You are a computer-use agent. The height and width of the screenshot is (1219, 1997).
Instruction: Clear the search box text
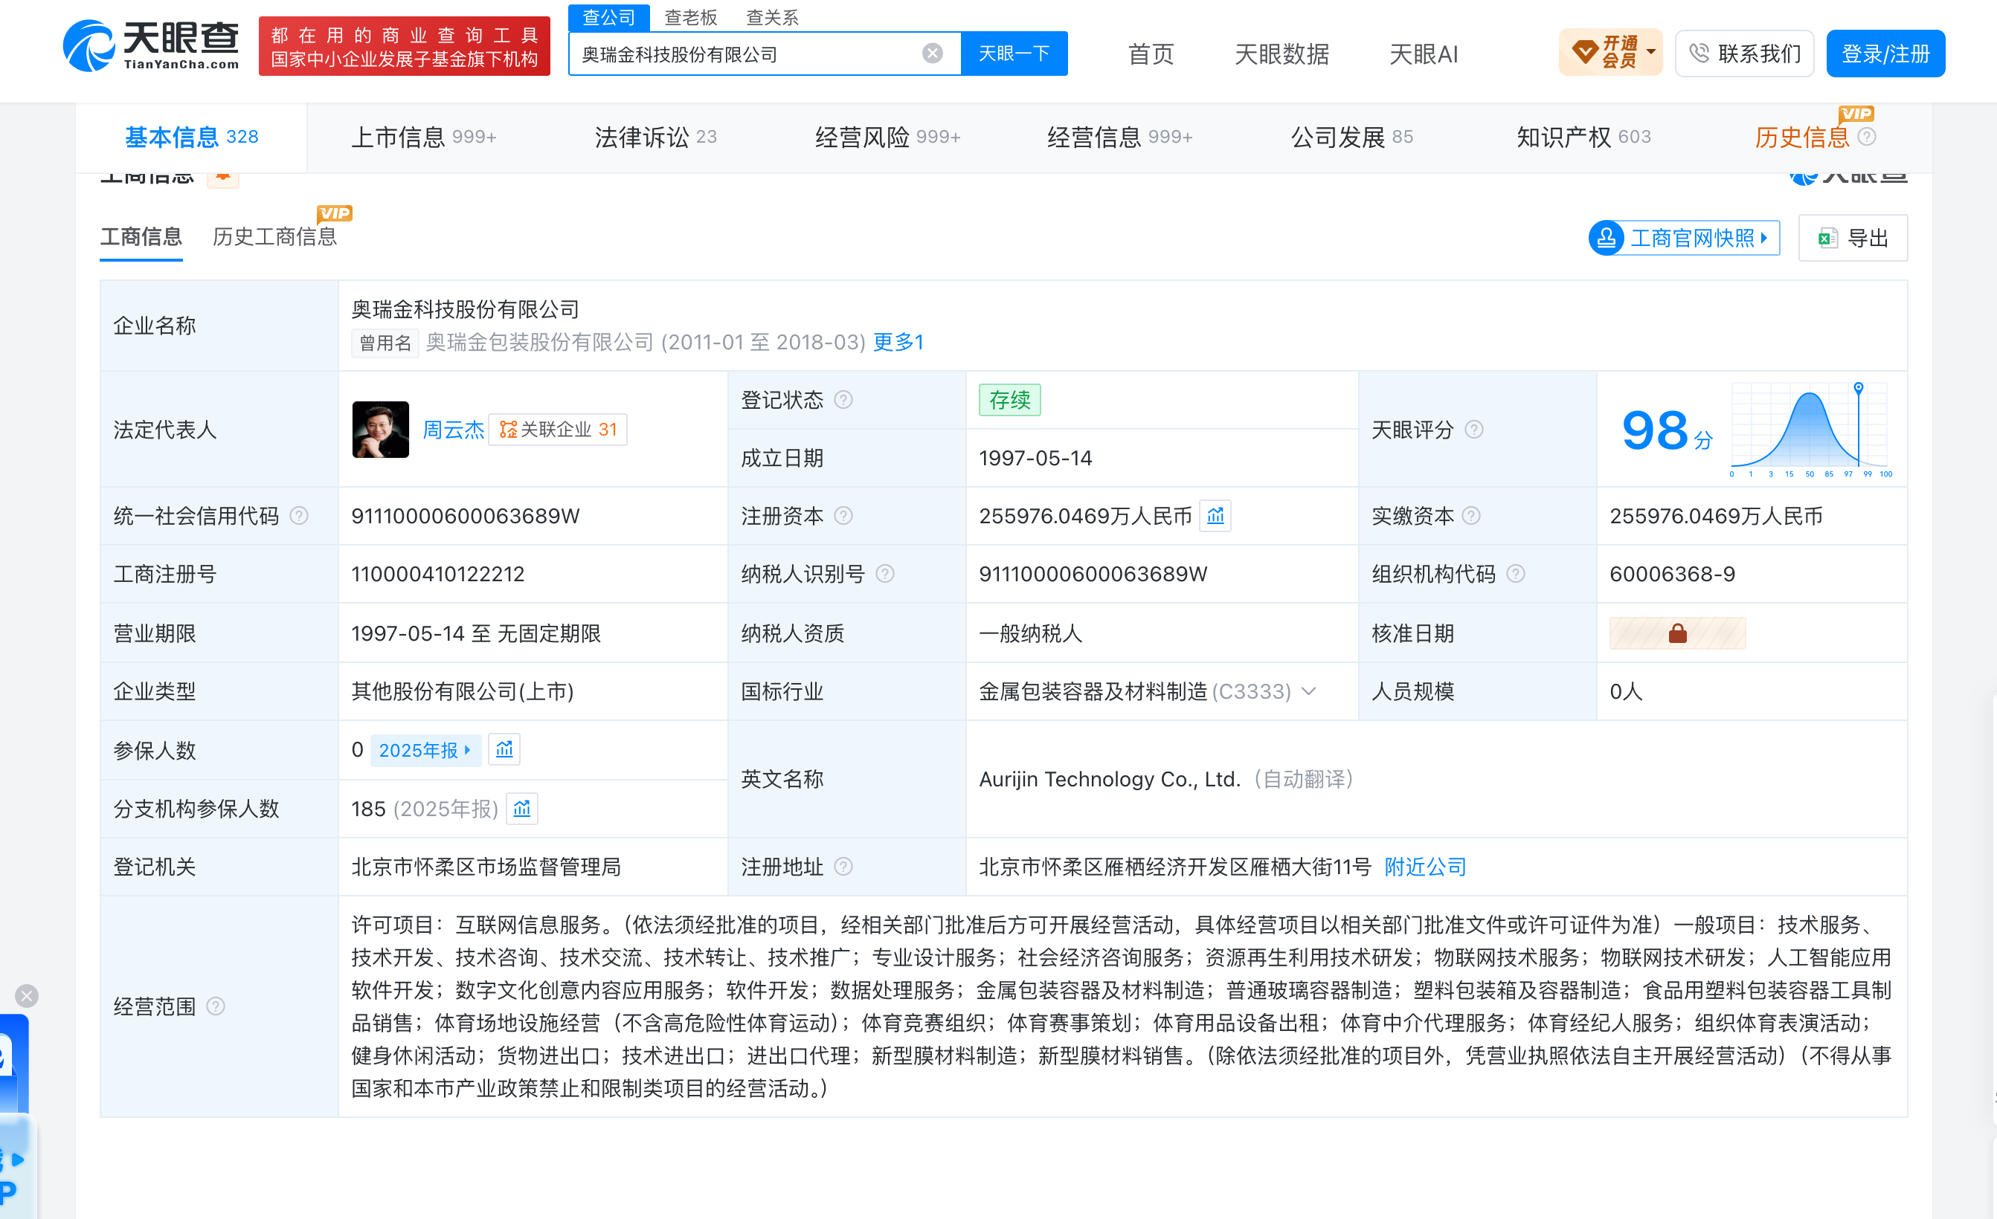coord(932,54)
